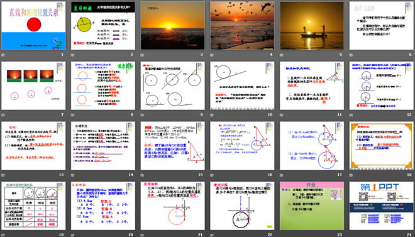The width and height of the screenshot is (415, 237).
Task: Pick slide 7 with three small sunset pictures
Action: tap(33, 85)
